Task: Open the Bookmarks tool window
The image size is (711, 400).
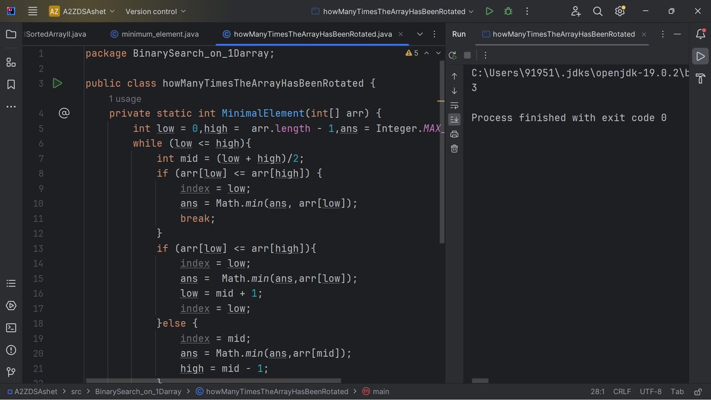Action: [11, 85]
